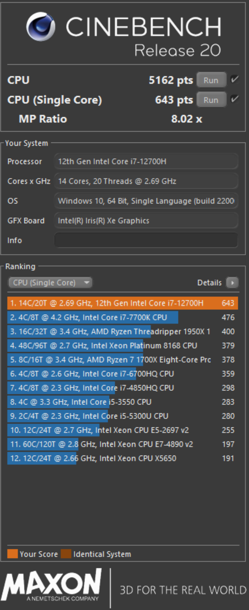Click the GFX Board field
The height and width of the screenshot is (610, 249).
pos(146,221)
